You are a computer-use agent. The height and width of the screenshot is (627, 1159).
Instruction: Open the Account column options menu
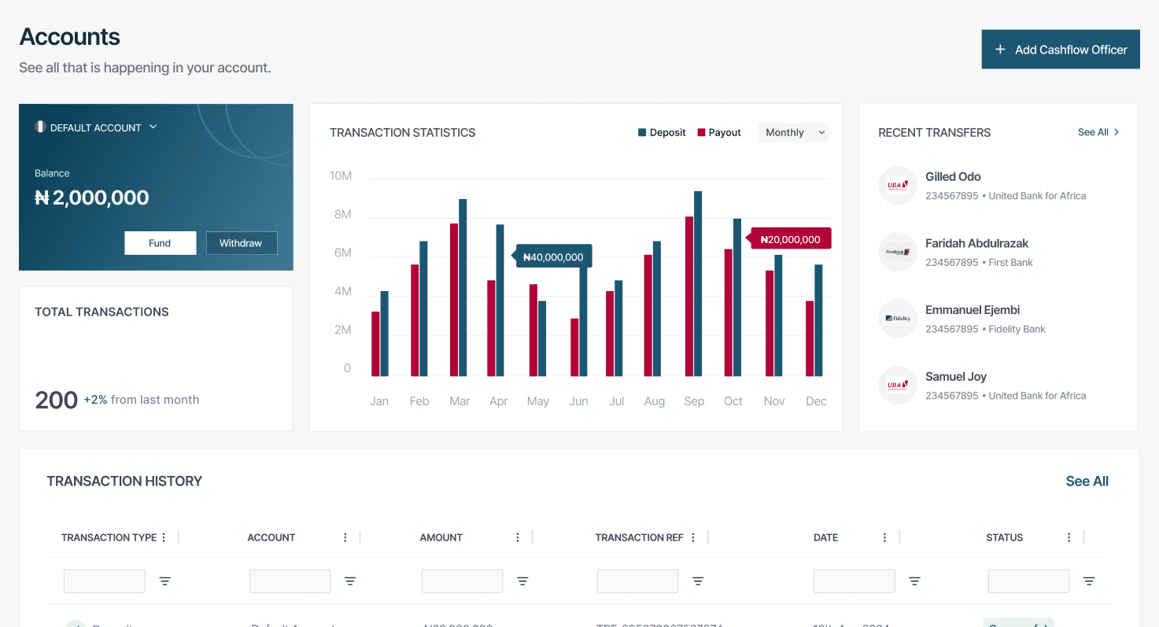tap(345, 537)
